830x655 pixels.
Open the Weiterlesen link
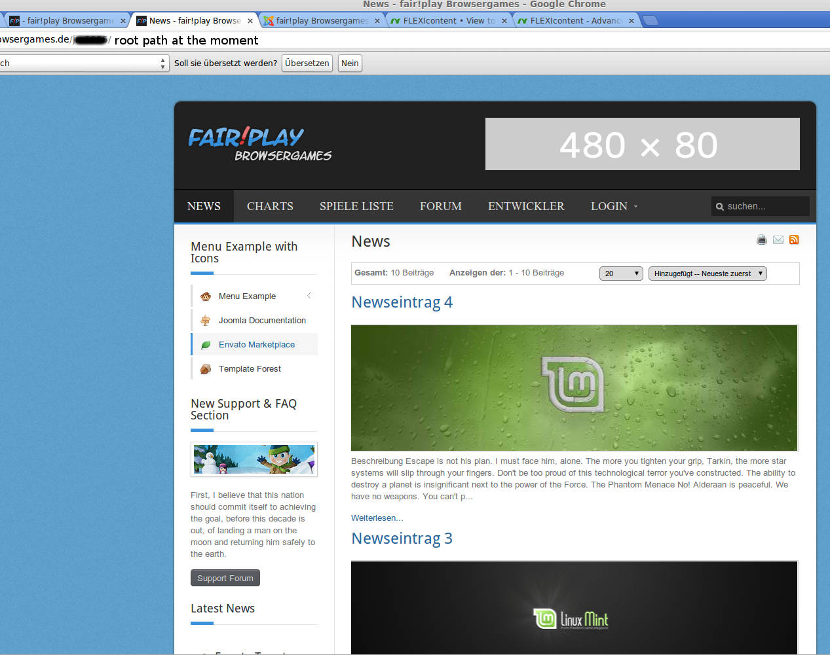pyautogui.click(x=377, y=518)
